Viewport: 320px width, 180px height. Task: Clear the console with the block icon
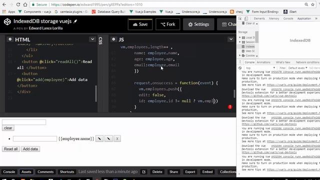tap(240, 68)
